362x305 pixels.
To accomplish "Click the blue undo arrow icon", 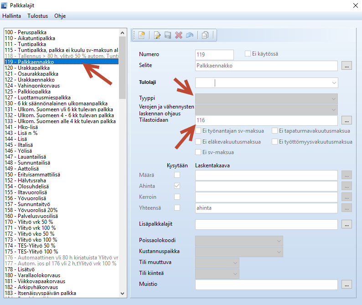I will (x=190, y=35).
